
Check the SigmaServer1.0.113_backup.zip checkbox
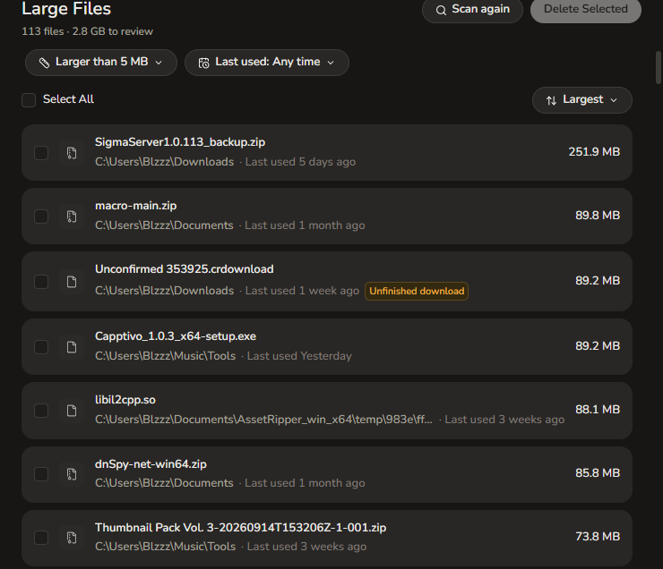[x=41, y=153]
